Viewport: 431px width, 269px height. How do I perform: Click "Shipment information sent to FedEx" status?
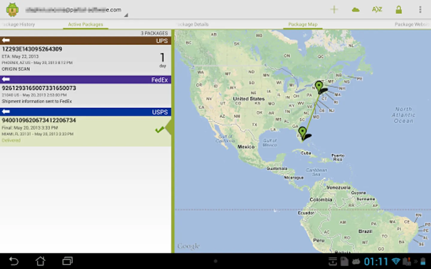37,101
